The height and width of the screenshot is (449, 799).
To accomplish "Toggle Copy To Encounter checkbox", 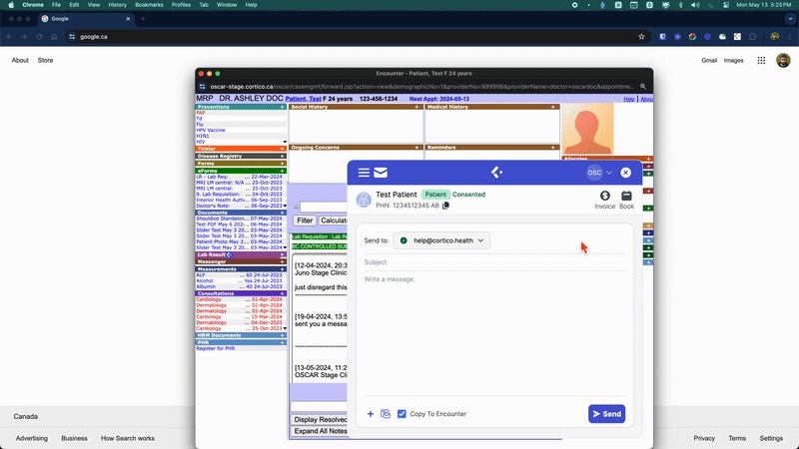I will 401,414.
